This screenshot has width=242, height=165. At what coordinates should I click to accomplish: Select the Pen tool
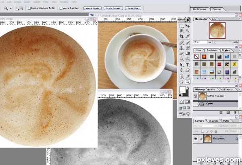coord(181,70)
